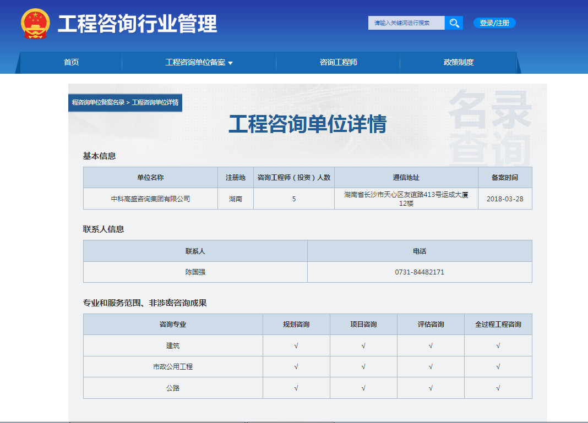Go to the 首页 nav tab
The width and height of the screenshot is (588, 423).
71,62
